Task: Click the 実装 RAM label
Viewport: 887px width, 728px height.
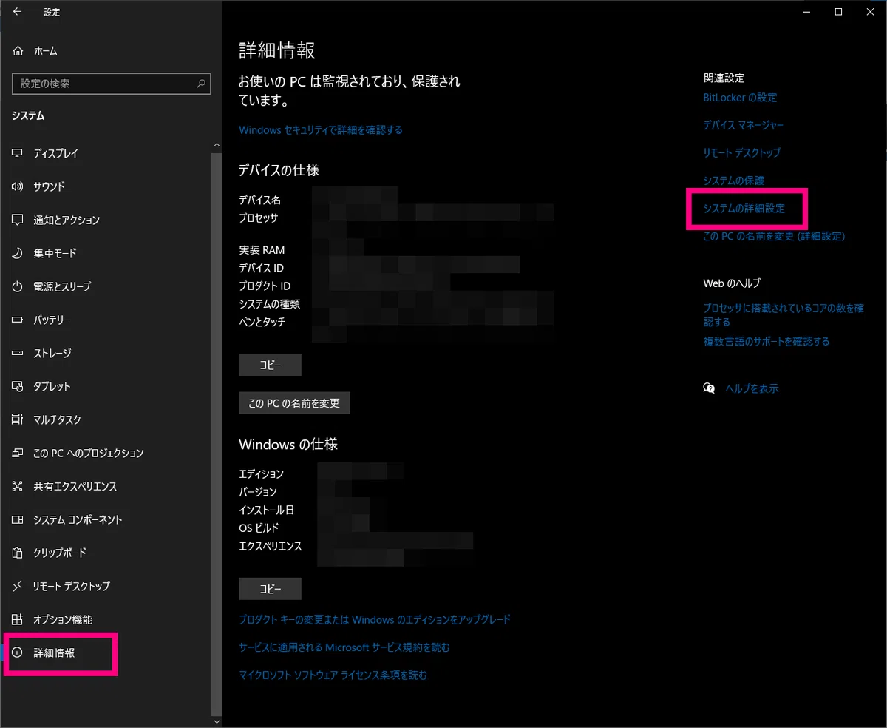Action: (262, 250)
